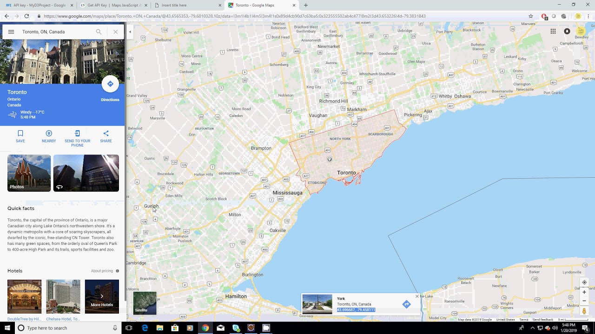Open the Google Maps hamburger menu
595x334 pixels.
click(x=11, y=32)
